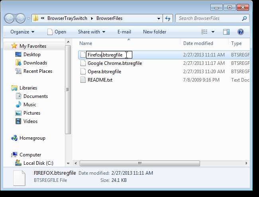The width and height of the screenshot is (259, 197).
Task: Click the search magnifier icon
Action: click(244, 18)
